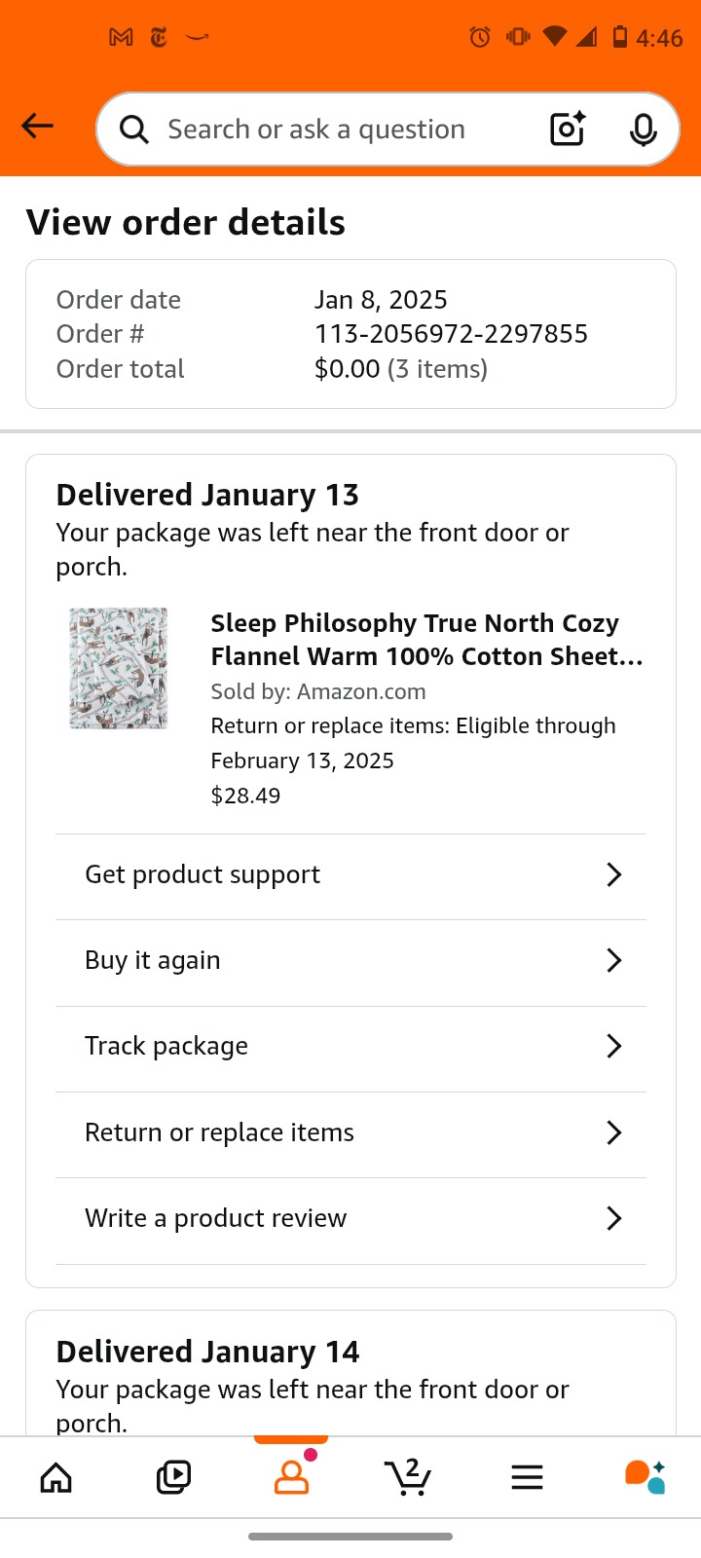Tap the back arrow icon
Viewport: 701px width, 1558px height.
point(37,127)
